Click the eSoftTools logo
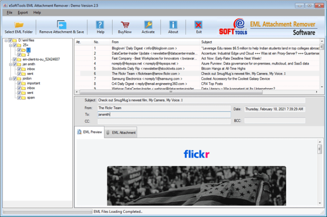 click(x=233, y=27)
